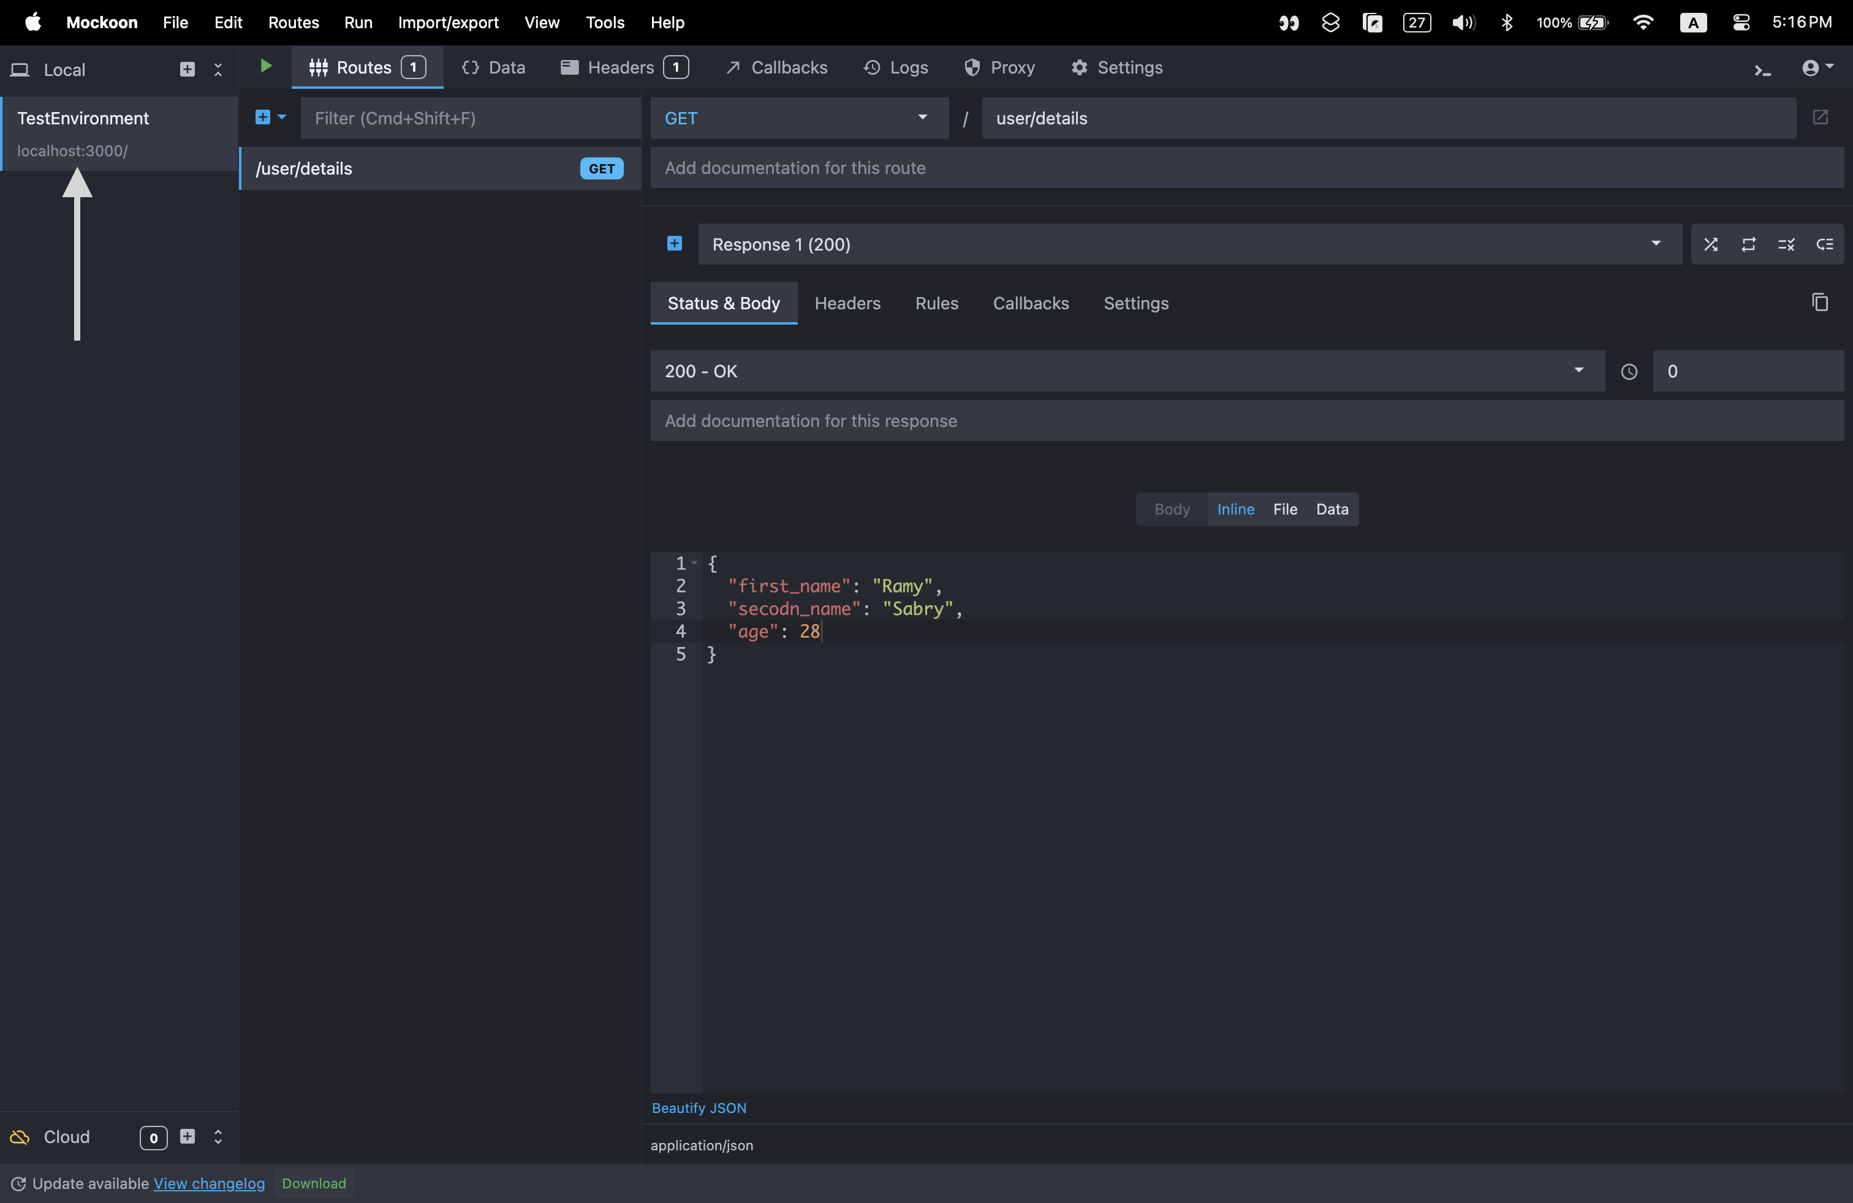The image size is (1853, 1203).
Task: Open the Apple menu
Action: [32, 23]
